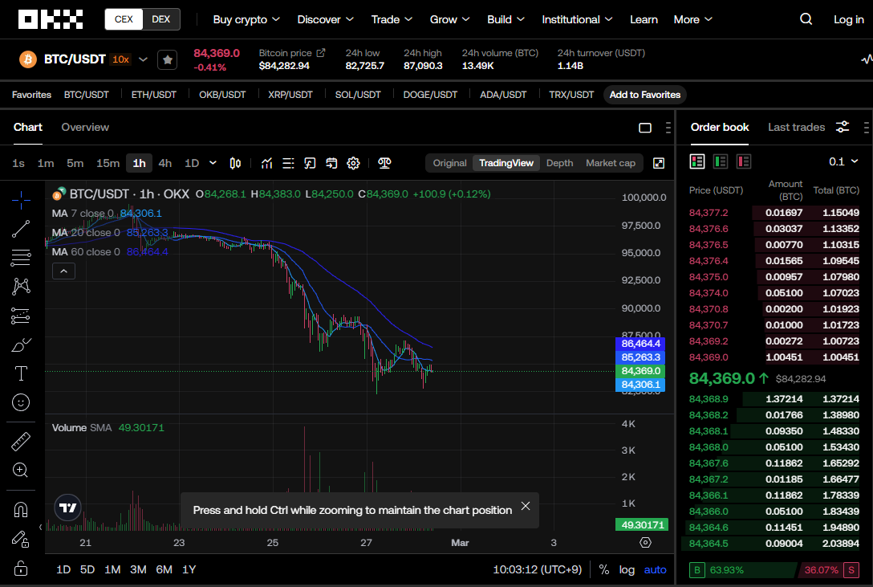Select the Depth chart view
This screenshot has width=873, height=587.
pos(559,163)
